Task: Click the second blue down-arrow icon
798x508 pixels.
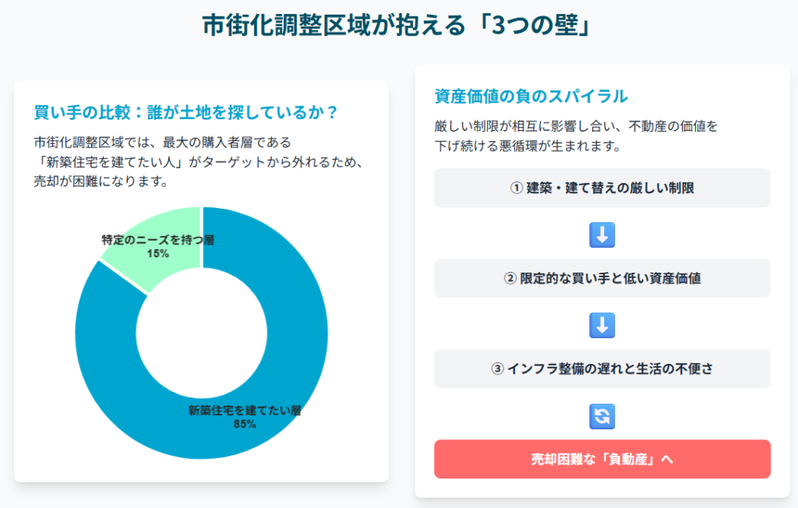Action: click(602, 325)
